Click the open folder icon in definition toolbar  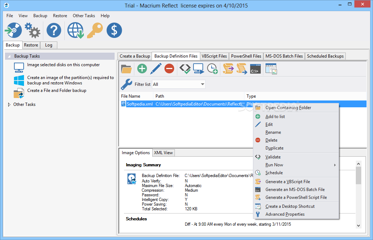click(x=126, y=69)
